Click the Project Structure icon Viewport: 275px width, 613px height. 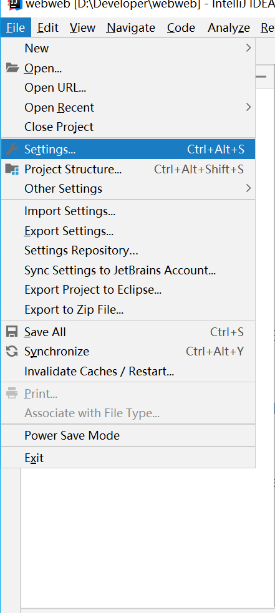pos(12,169)
